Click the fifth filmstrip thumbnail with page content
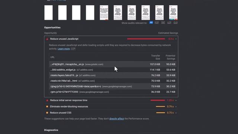This screenshot has height=134, width=238. (x=104, y=13)
